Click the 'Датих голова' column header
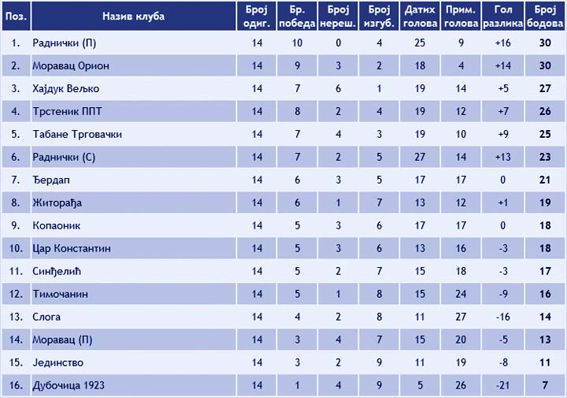The height and width of the screenshot is (398, 567). tap(420, 16)
